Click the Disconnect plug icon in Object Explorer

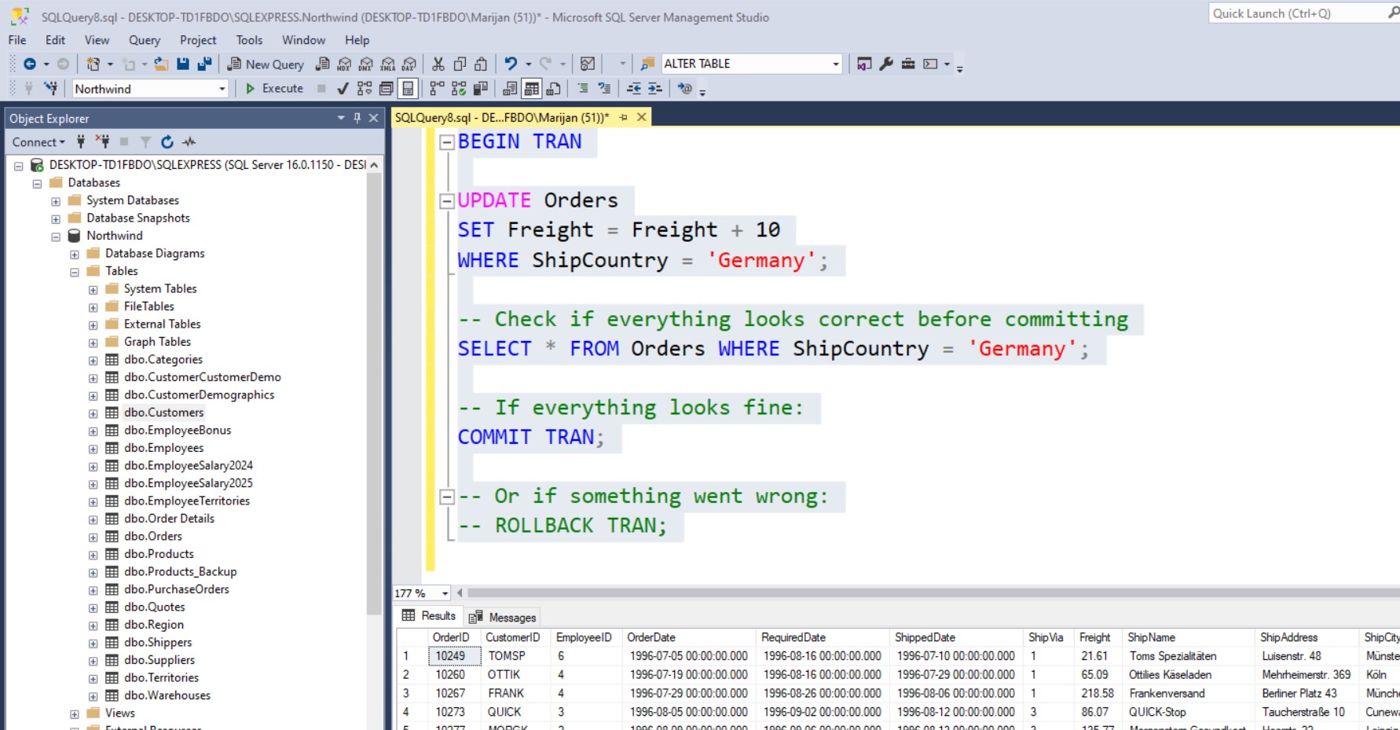[x=102, y=142]
